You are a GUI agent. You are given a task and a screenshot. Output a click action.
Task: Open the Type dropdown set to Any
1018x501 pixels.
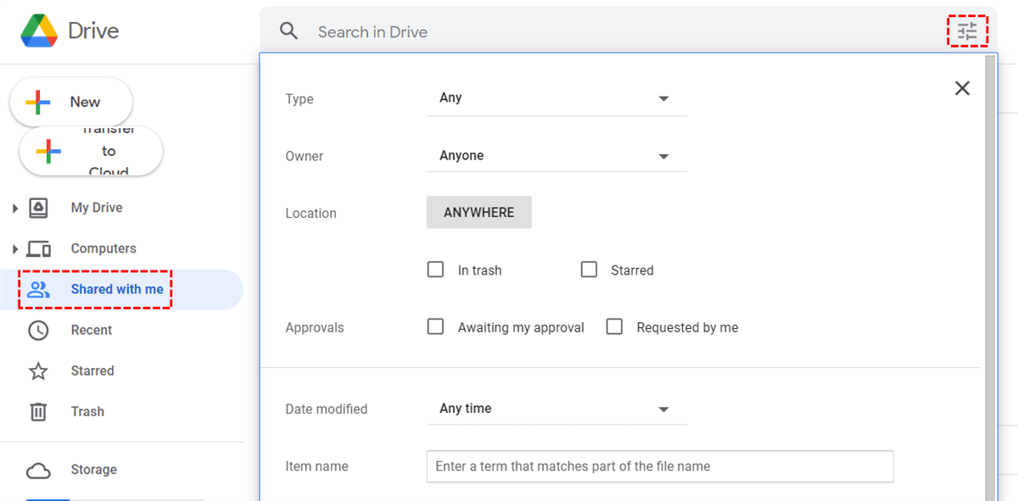tap(557, 98)
